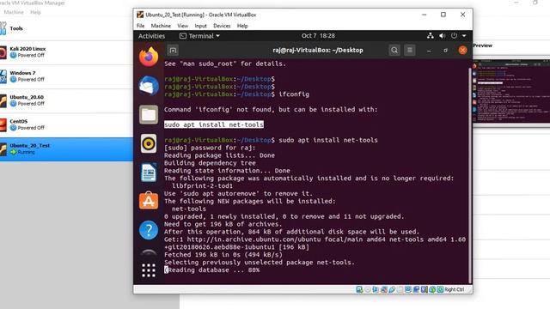Click line "Command 'ifconfig' not found"
This screenshot has width=550, height=309.
coord(271,110)
